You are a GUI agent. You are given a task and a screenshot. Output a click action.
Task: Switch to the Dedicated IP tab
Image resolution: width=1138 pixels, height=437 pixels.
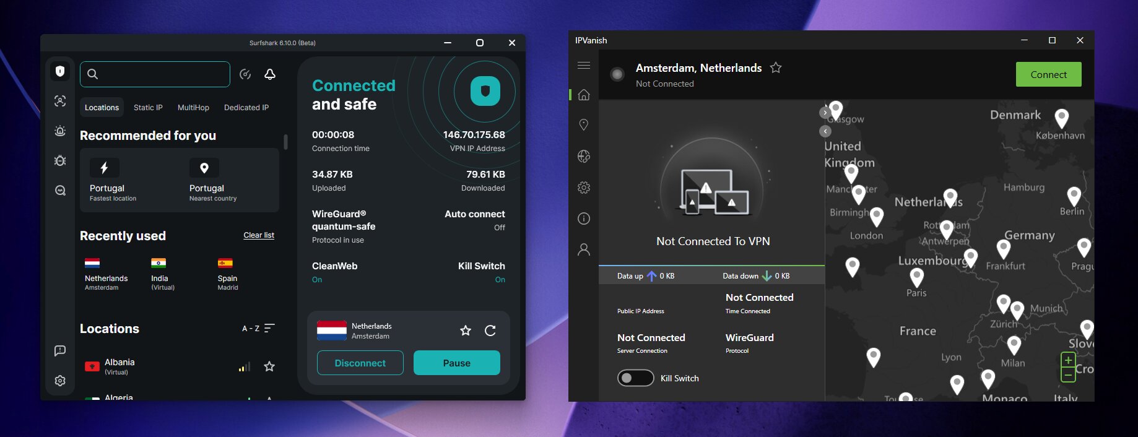coord(246,108)
